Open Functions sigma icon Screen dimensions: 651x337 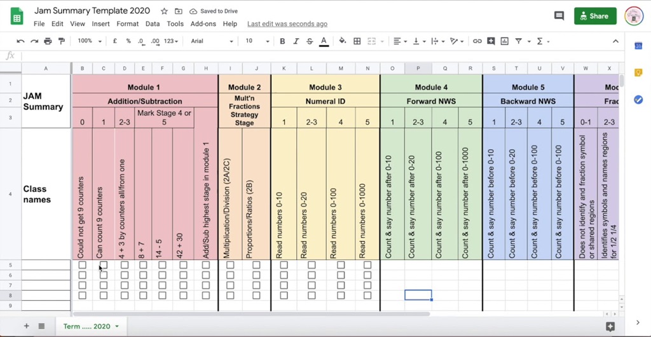tap(540, 41)
